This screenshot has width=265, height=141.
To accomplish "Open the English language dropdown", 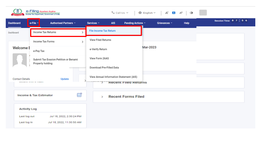I will pyautogui.click(x=147, y=13).
